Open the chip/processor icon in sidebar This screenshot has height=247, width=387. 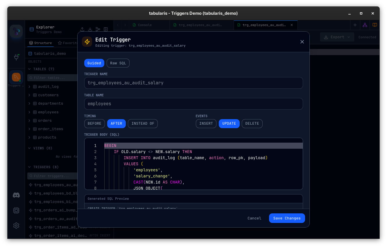click(x=16, y=210)
